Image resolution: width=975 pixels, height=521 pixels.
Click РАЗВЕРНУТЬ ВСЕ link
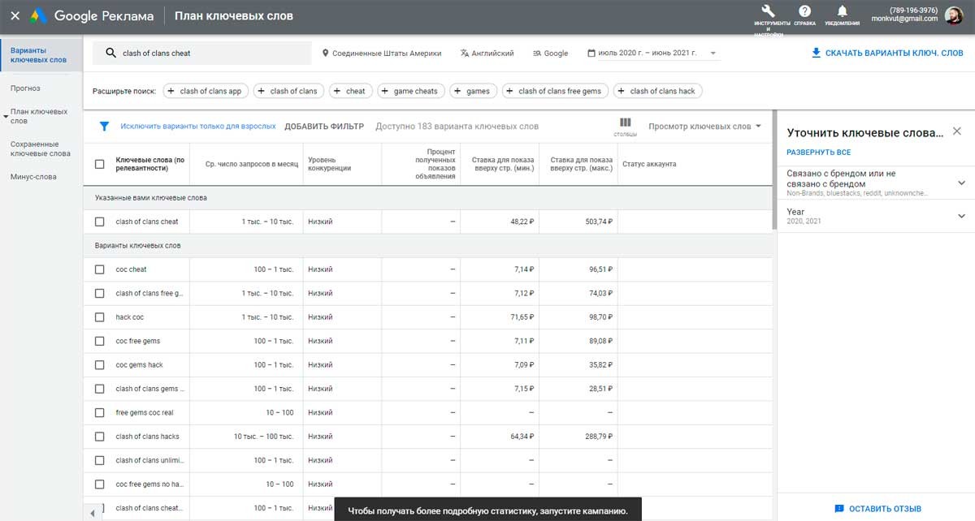coord(819,153)
